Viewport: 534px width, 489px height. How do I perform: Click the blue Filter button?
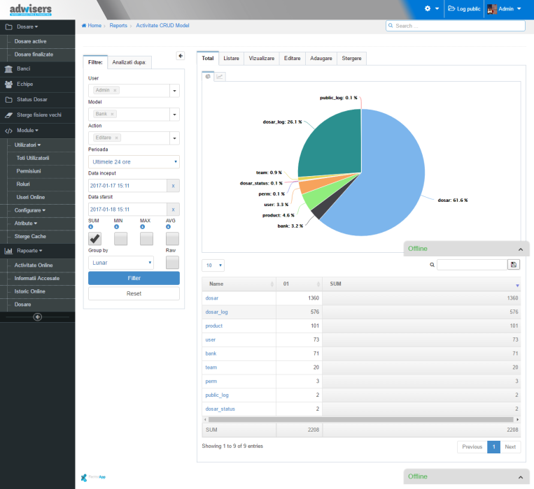pyautogui.click(x=134, y=278)
